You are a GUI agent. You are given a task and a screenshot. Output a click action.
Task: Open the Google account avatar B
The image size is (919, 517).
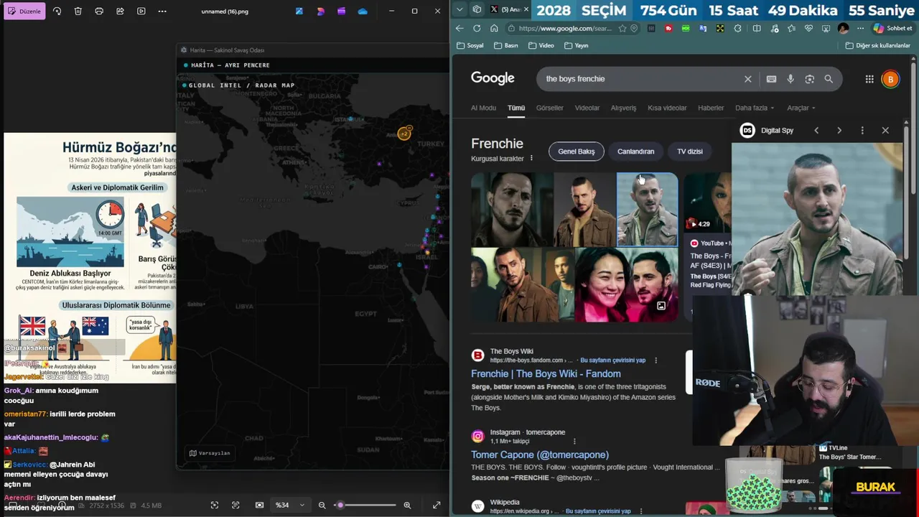pos(890,79)
